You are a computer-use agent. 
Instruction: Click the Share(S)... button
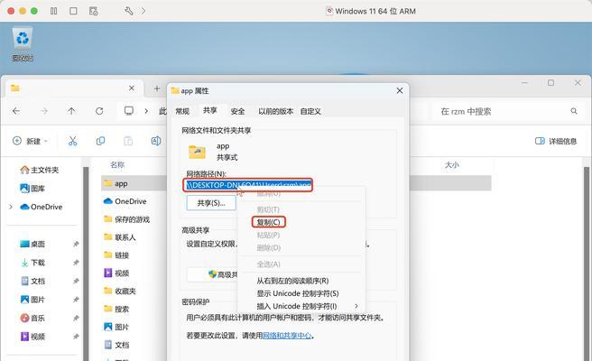click(x=211, y=203)
